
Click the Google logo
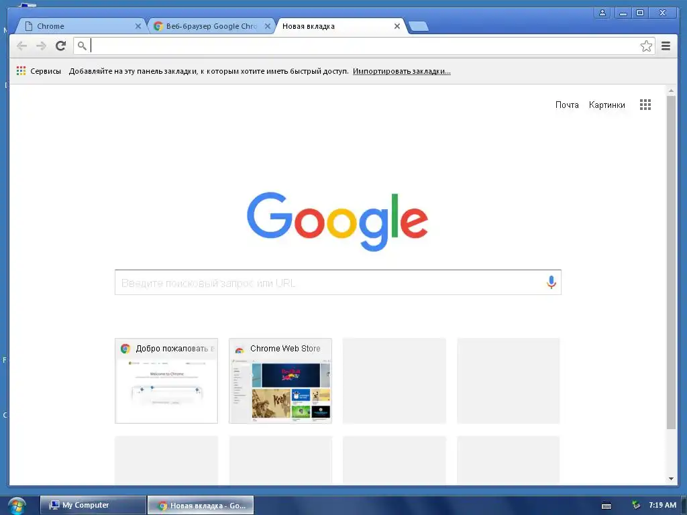click(337, 221)
